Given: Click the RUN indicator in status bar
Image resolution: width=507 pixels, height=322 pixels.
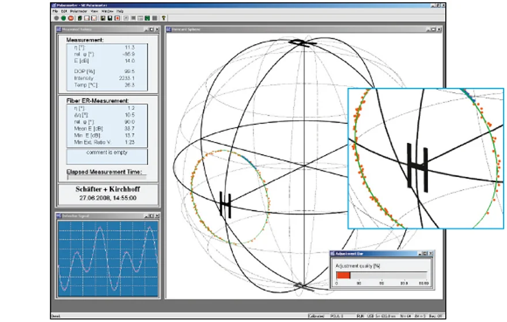Looking at the screenshot, I should [x=360, y=316].
